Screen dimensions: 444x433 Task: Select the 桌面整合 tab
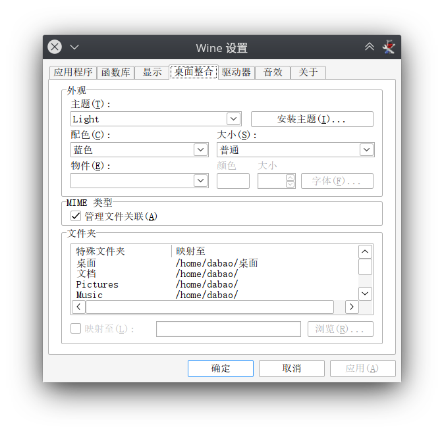[194, 72]
